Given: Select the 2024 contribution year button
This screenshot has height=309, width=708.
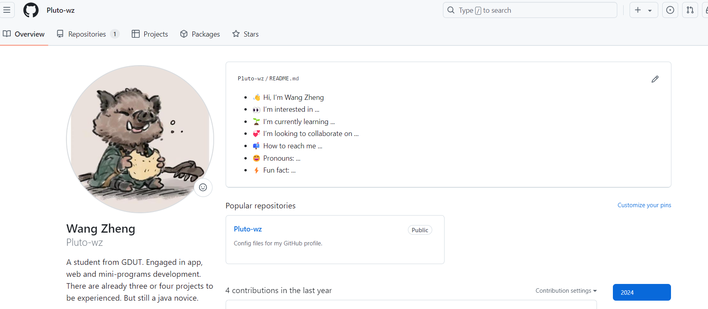Looking at the screenshot, I should pos(642,292).
